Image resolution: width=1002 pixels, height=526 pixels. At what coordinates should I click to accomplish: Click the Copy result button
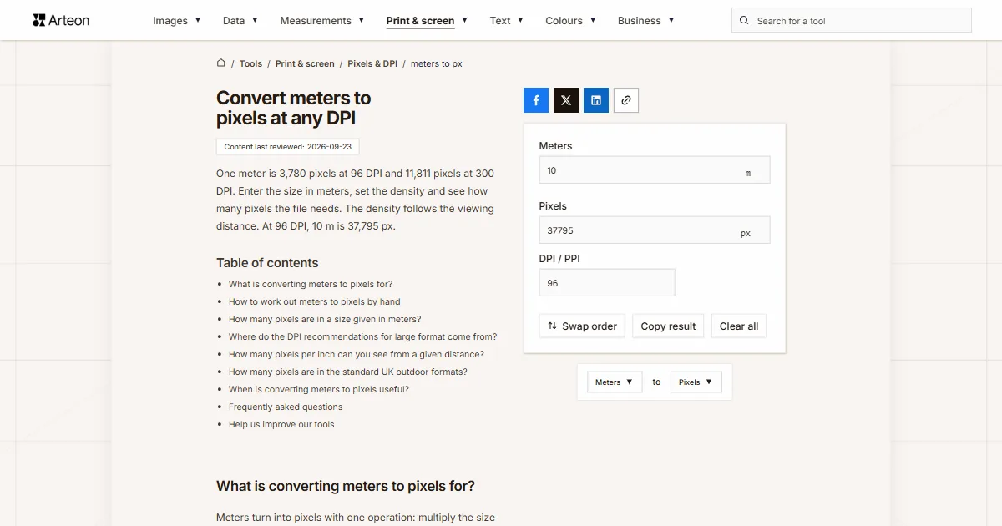point(668,326)
